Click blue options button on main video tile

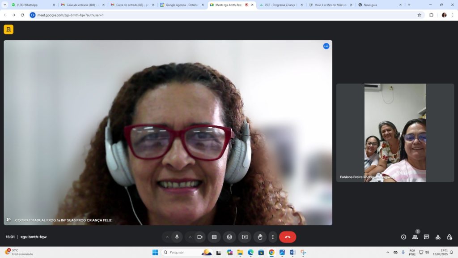326,46
